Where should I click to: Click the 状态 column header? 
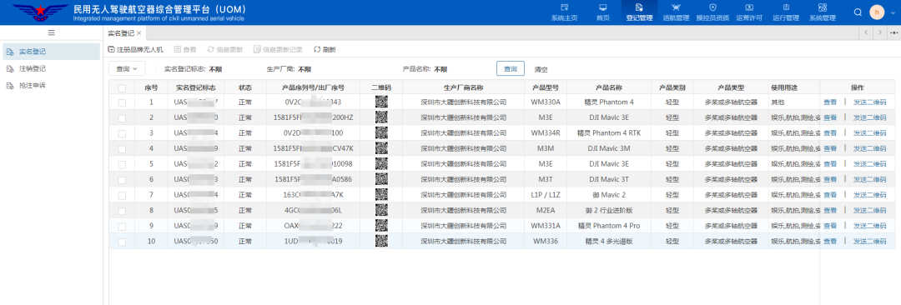point(245,87)
